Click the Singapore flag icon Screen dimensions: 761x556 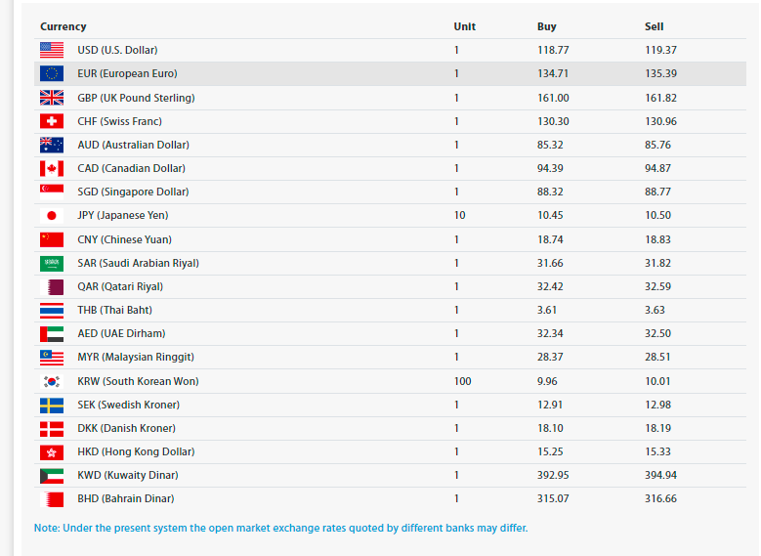tap(52, 192)
